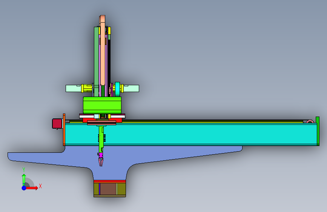The image size is (327, 212).
Task: Select the yellow coupling on the left shaft
Action: click(87, 89)
